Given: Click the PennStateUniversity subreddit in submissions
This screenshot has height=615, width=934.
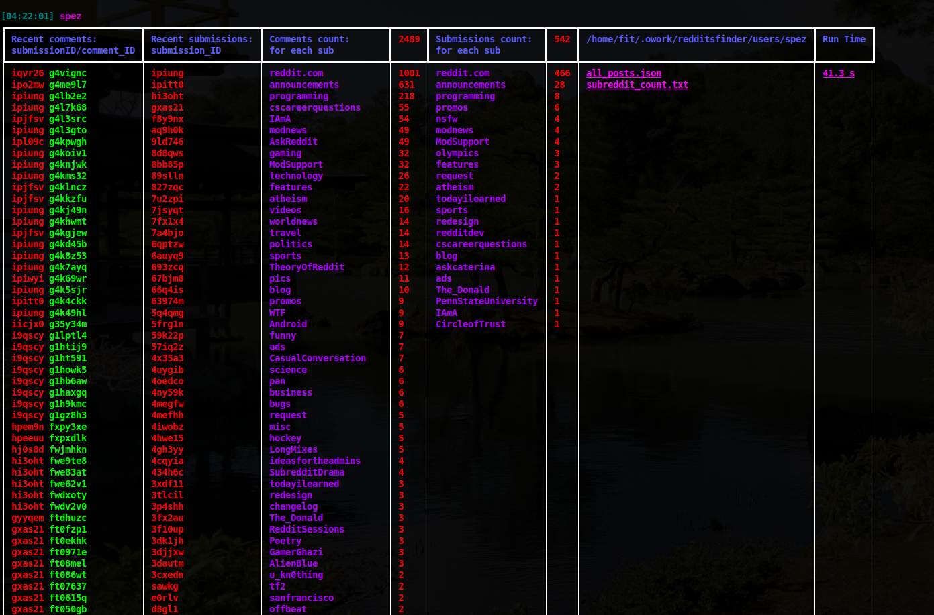Looking at the screenshot, I should pos(487,301).
